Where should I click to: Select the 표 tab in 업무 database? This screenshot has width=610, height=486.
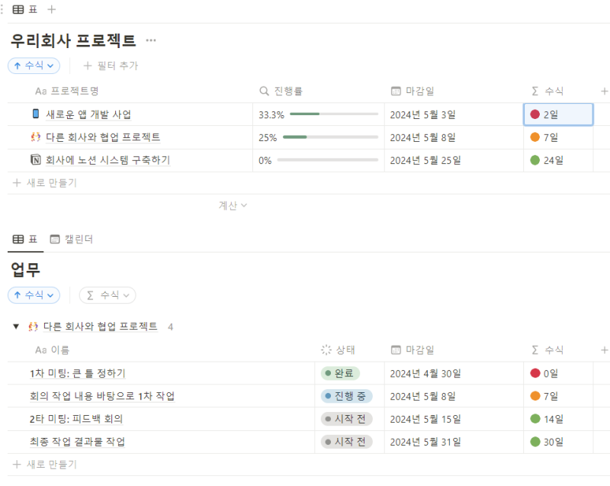coord(25,239)
